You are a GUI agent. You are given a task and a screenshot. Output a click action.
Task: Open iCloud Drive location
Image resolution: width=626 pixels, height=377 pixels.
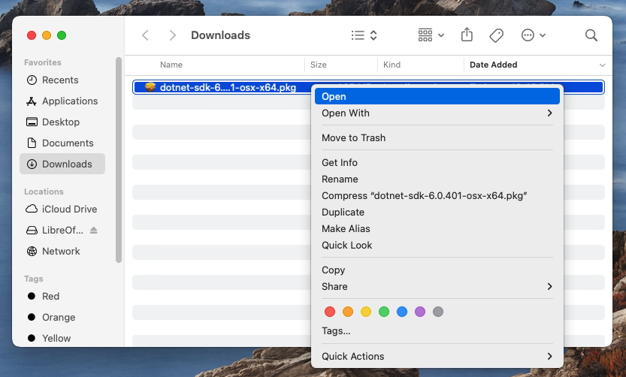click(x=62, y=209)
